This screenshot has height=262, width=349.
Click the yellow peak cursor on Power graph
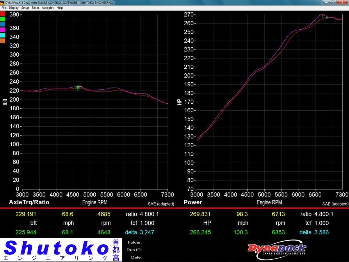pos(322,15)
